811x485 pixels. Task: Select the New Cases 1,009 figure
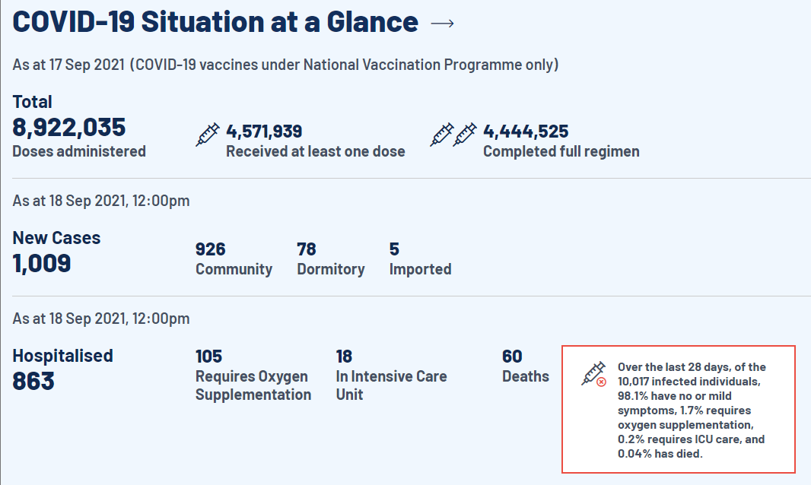tap(42, 264)
